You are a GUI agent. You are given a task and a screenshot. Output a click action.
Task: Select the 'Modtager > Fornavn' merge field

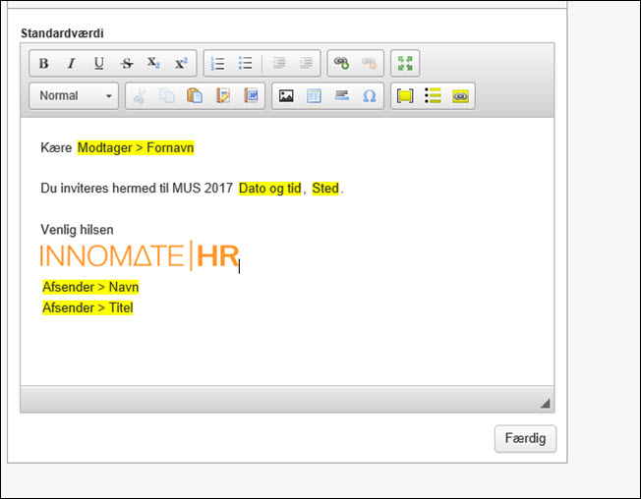[x=136, y=148]
